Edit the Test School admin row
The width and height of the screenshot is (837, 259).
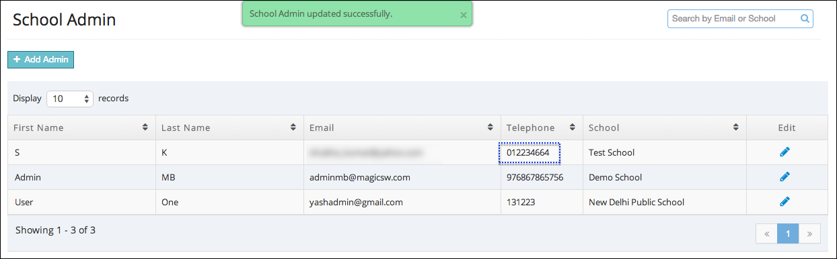pos(785,152)
